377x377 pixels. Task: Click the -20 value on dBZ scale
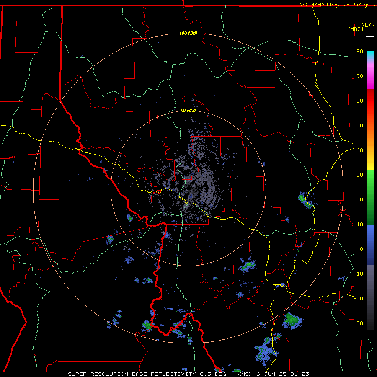tap(358, 298)
